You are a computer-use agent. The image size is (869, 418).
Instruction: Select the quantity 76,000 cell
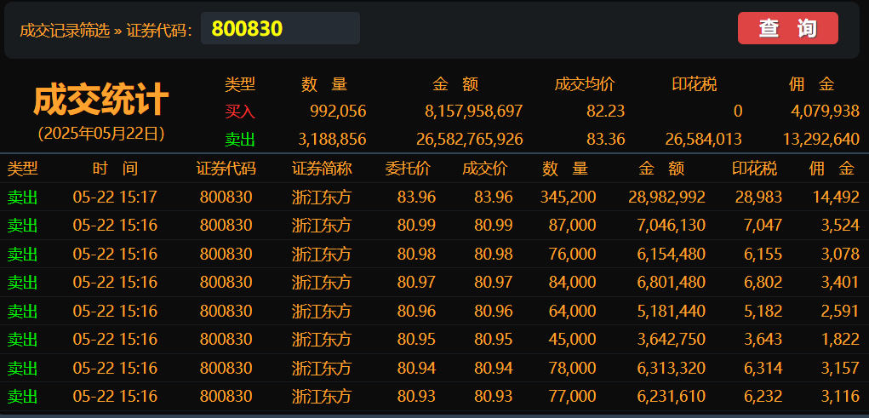coord(573,254)
